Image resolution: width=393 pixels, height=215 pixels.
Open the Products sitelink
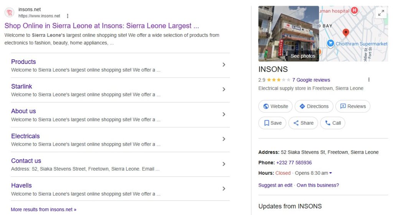[23, 62]
